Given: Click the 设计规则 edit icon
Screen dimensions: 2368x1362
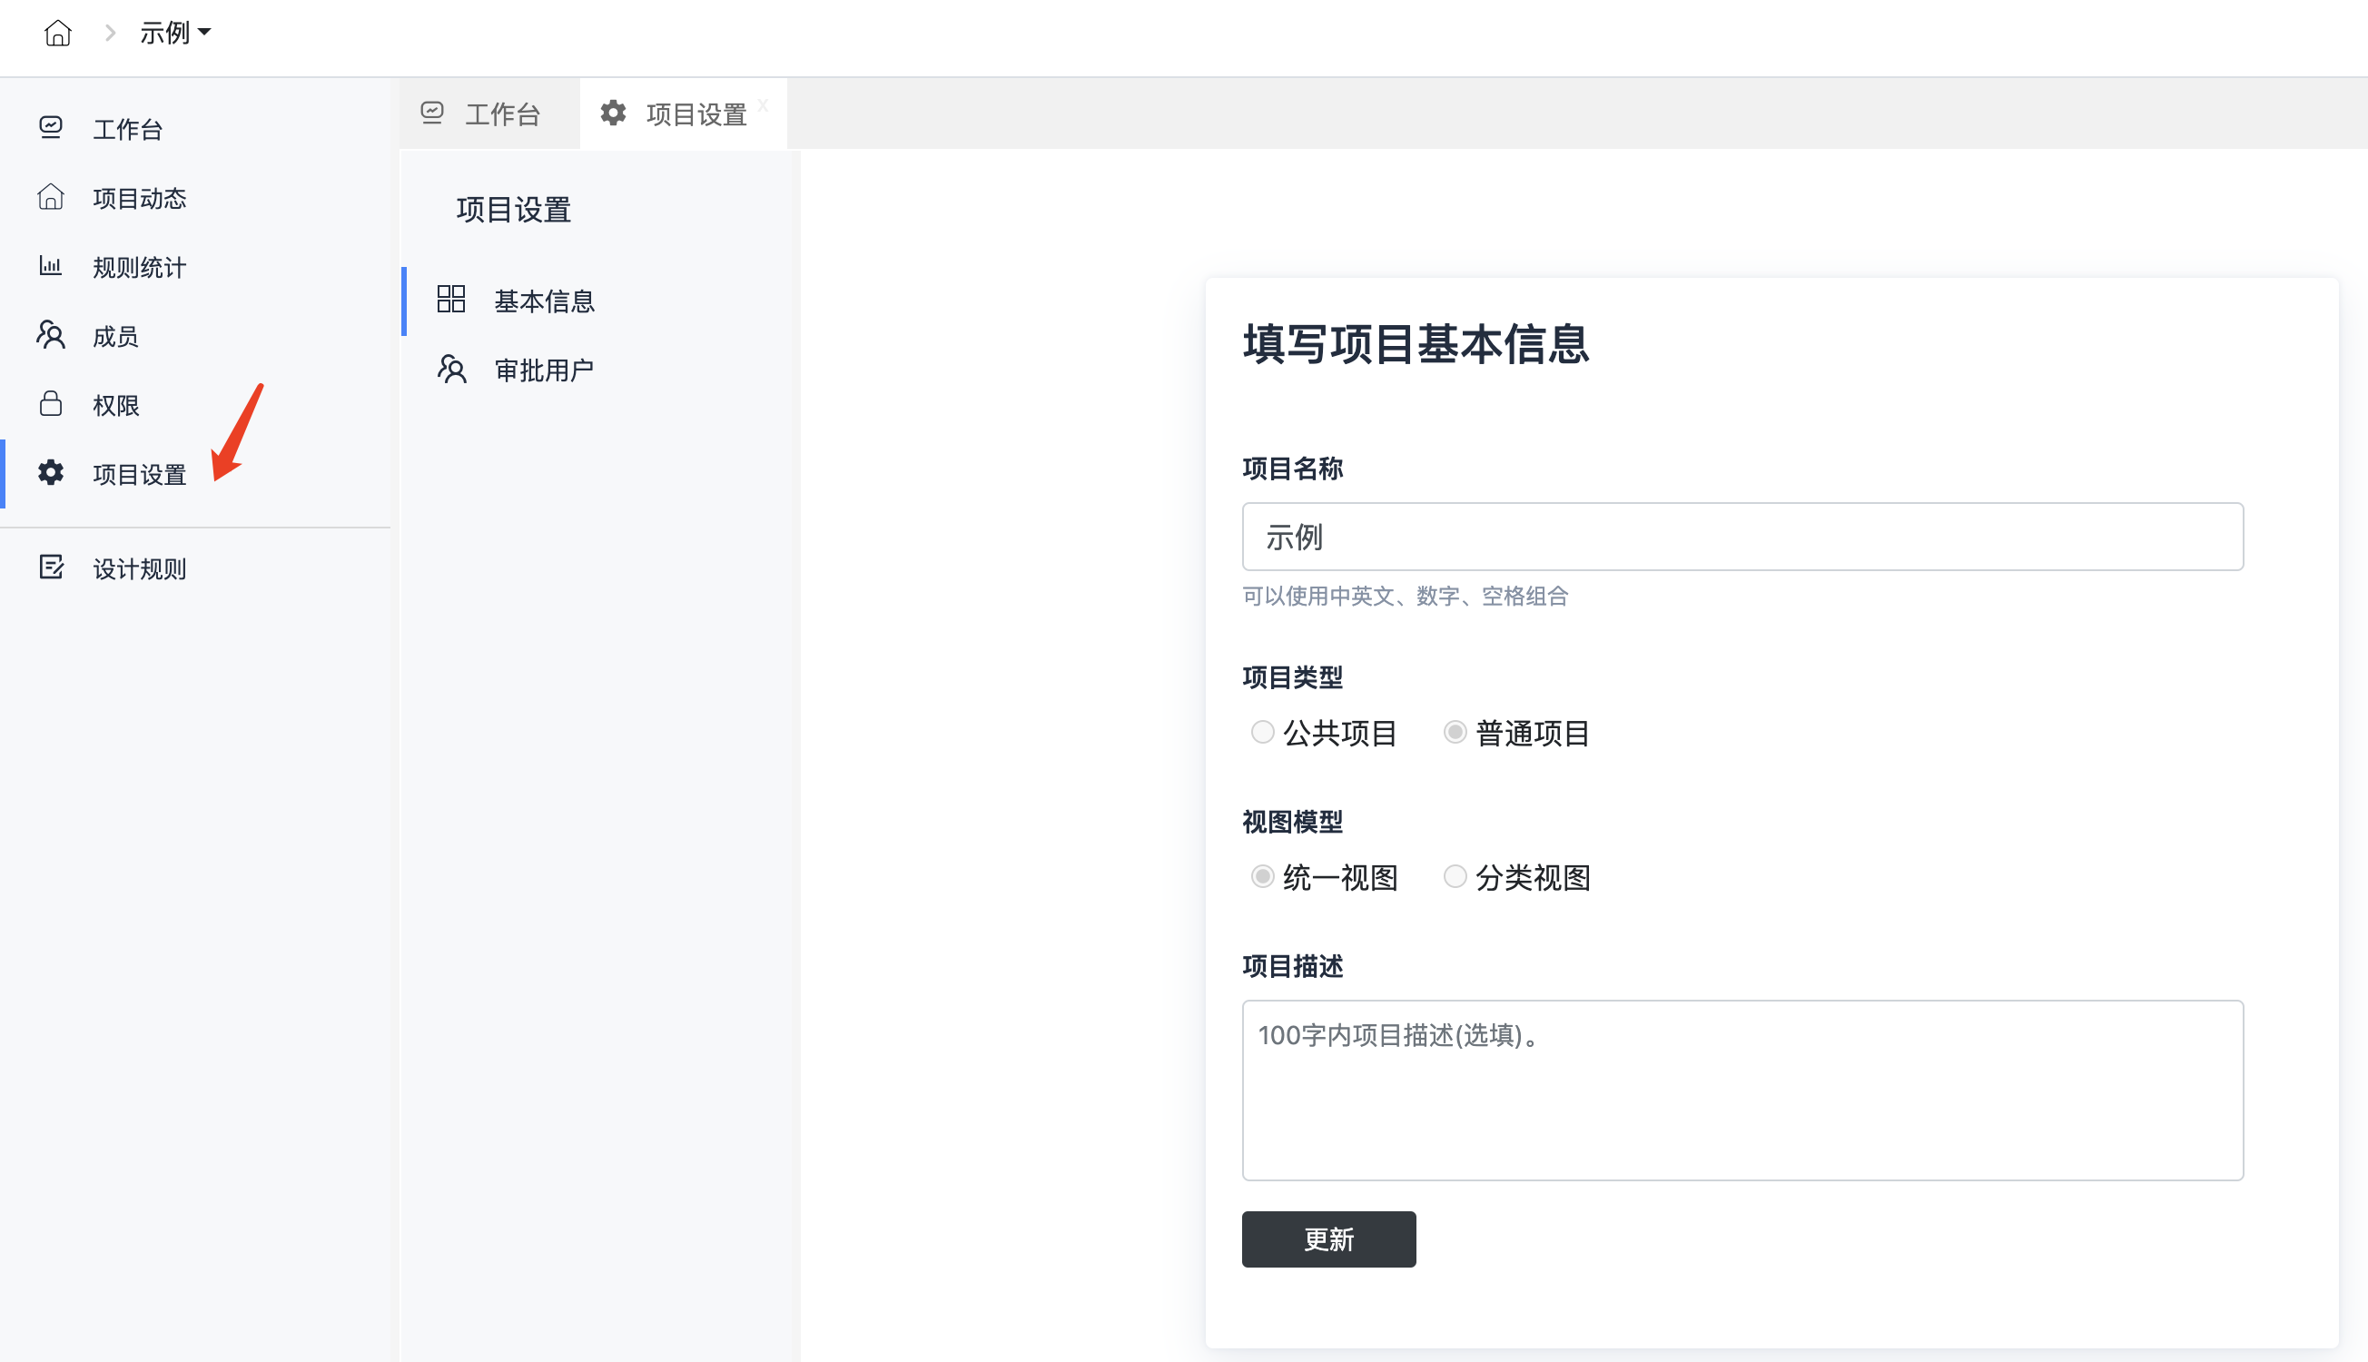Looking at the screenshot, I should point(51,567).
